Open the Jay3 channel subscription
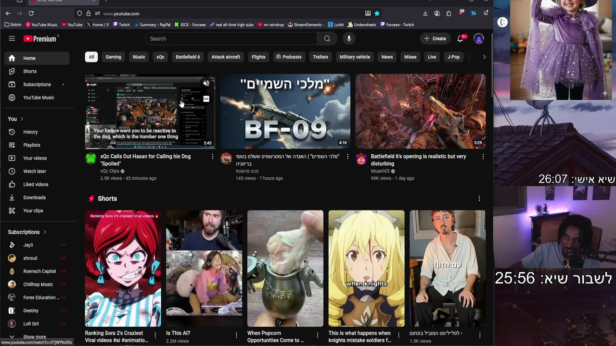 pyautogui.click(x=37, y=245)
